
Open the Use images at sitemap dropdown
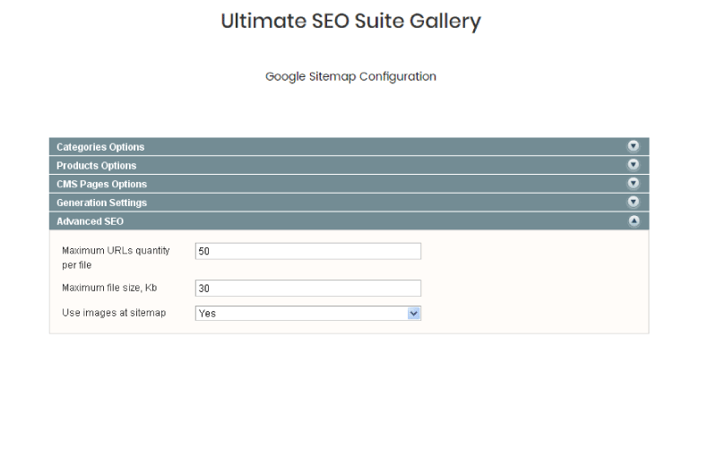(x=307, y=313)
